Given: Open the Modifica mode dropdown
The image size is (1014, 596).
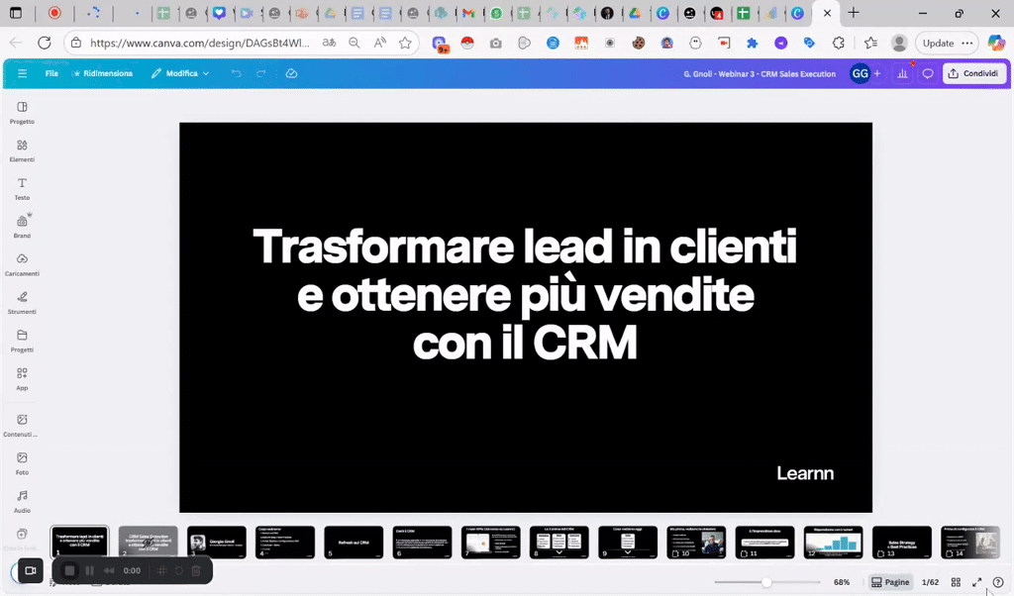Looking at the screenshot, I should coord(180,73).
